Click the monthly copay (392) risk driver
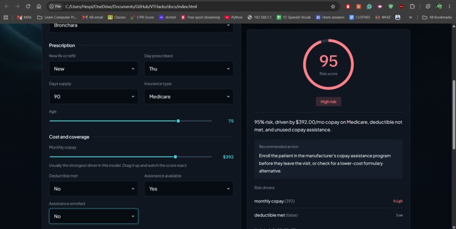Screen dimensions: 456x229 point(328,201)
